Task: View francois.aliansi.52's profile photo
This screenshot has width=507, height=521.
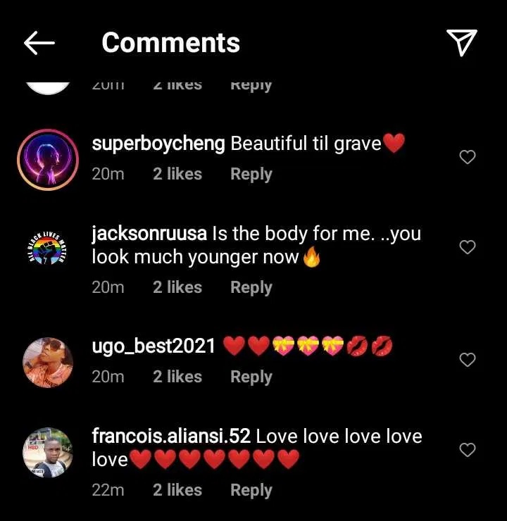Action: tap(48, 452)
